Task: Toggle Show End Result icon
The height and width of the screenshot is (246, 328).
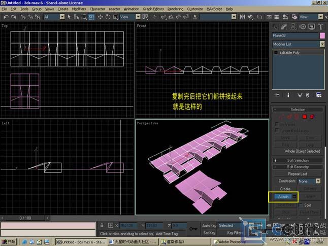Action: coord(288,95)
